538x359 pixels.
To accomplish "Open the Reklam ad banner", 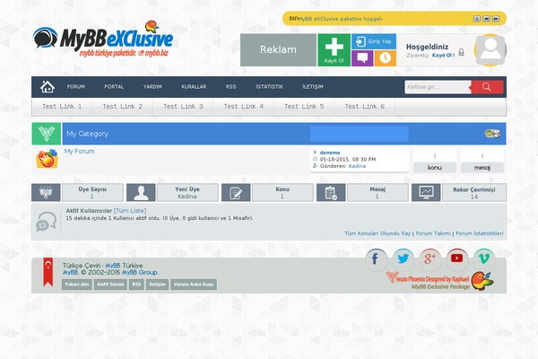I will [278, 50].
